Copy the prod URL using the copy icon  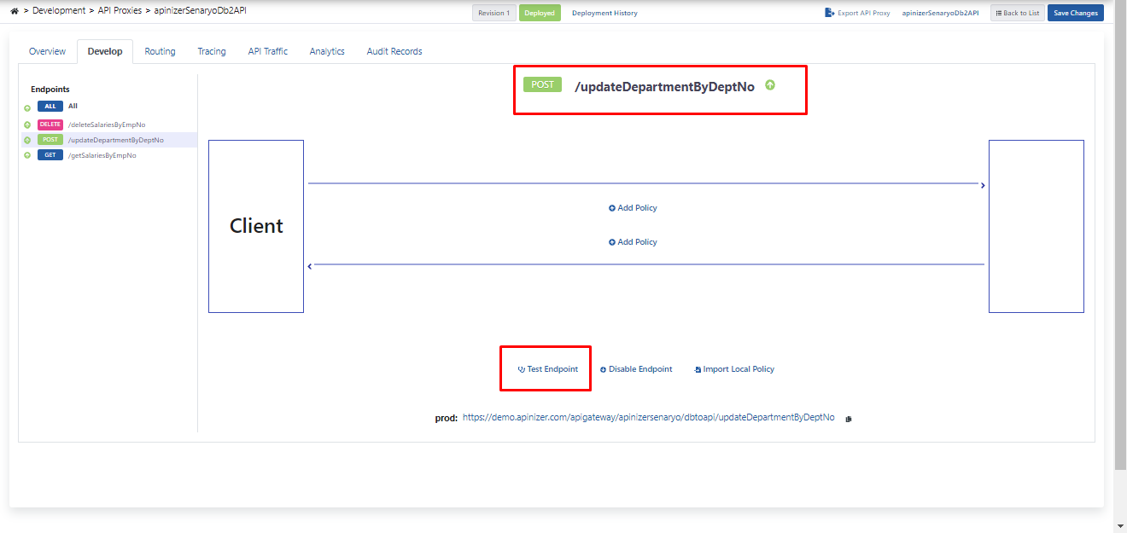(x=848, y=418)
